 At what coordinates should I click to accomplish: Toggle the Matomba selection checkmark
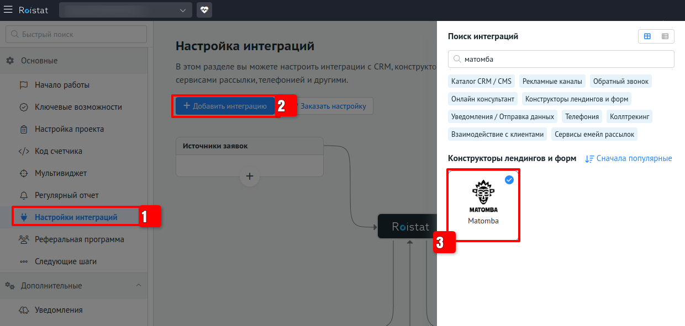pos(509,180)
